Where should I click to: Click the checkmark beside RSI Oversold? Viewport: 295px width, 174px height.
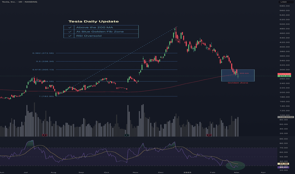click(70, 36)
